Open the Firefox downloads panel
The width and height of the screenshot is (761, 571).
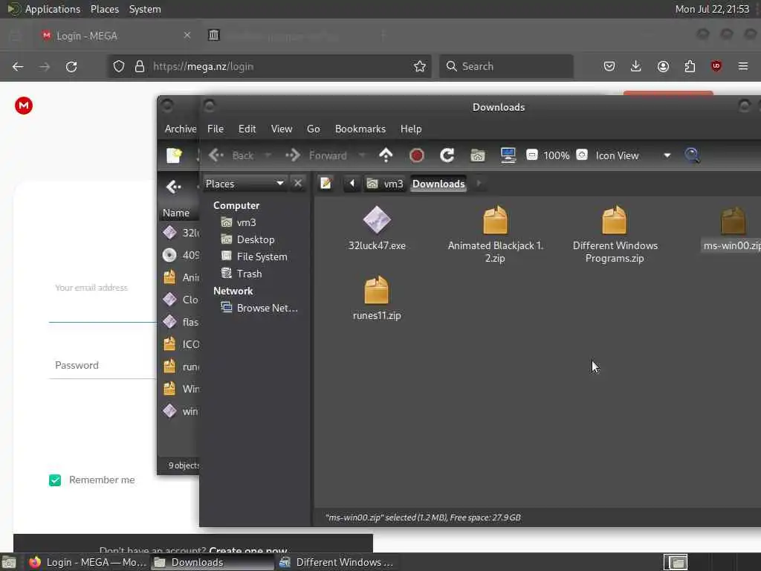pyautogui.click(x=636, y=66)
